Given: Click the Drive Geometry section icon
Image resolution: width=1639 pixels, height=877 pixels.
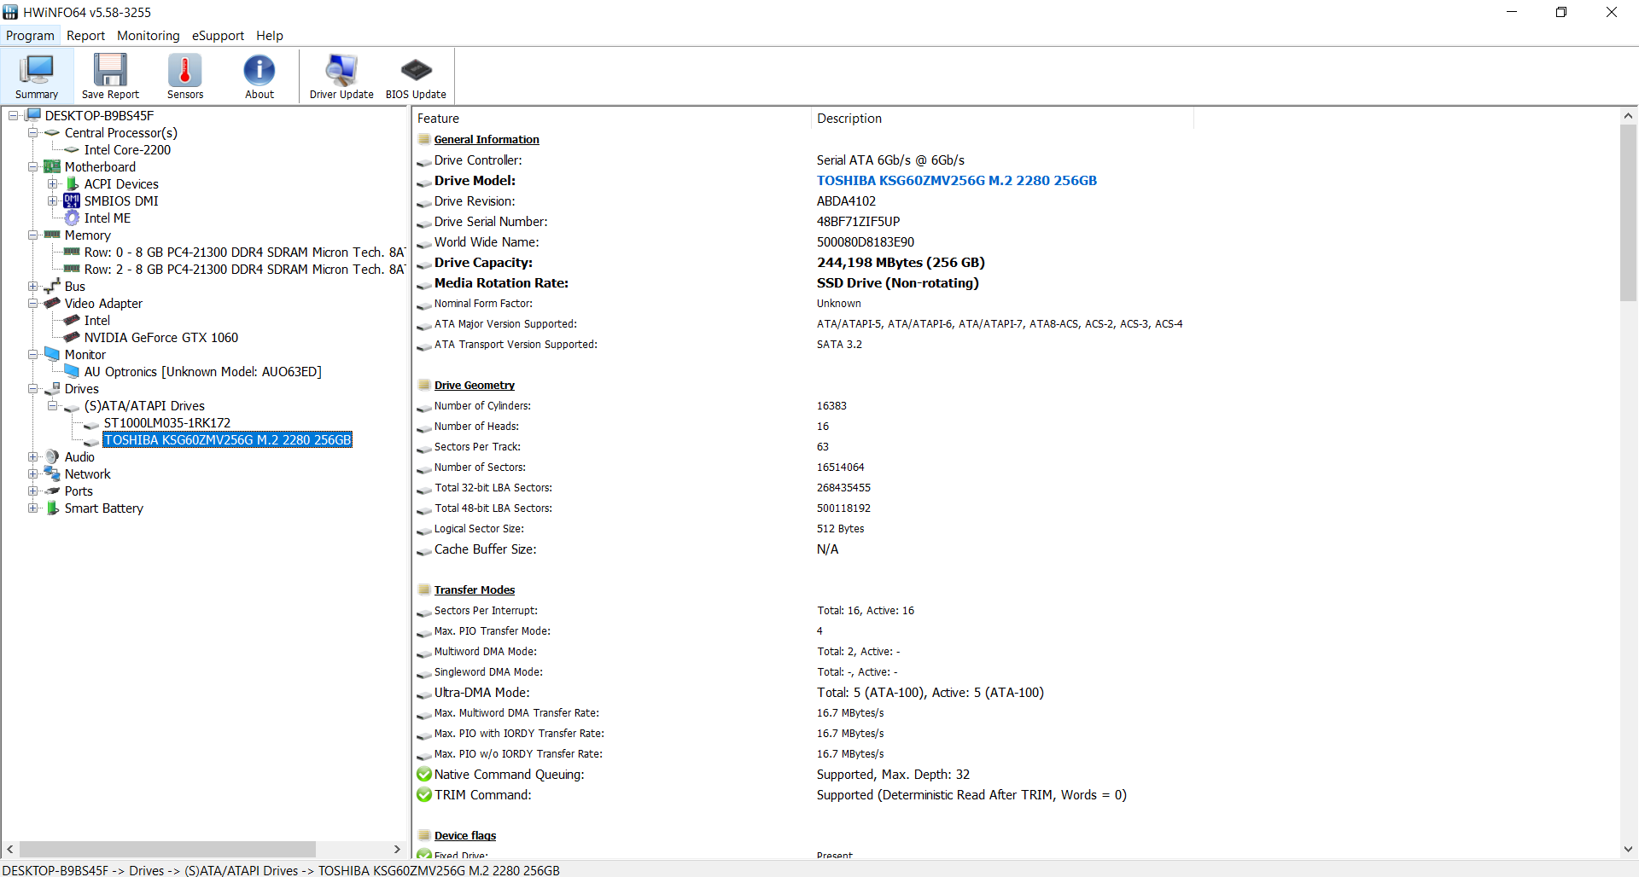Looking at the screenshot, I should [x=424, y=386].
